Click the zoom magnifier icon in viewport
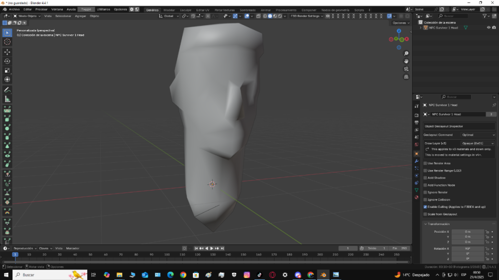Viewport: 499px width, 280px height. point(406,53)
